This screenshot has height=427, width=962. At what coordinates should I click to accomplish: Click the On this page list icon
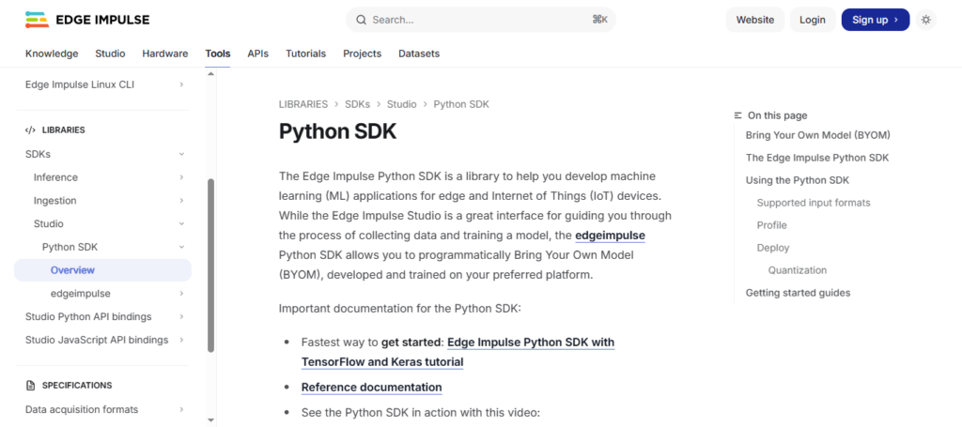[x=738, y=115]
